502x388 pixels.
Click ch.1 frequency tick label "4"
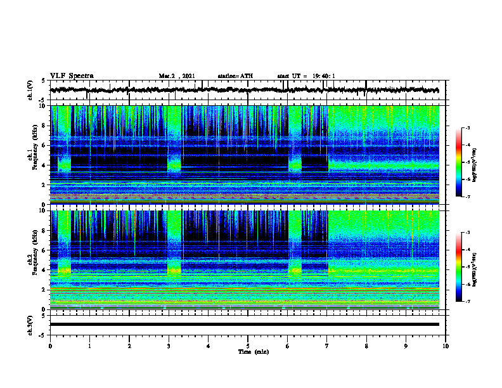coord(44,165)
